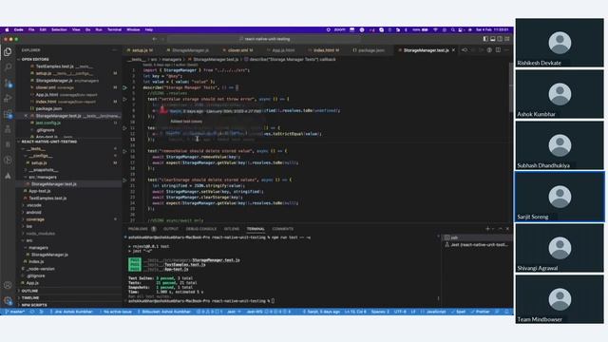The height and width of the screenshot is (342, 608).
Task: Select Rishikesh Devkate participant tile
Action: pyautogui.click(x=560, y=43)
